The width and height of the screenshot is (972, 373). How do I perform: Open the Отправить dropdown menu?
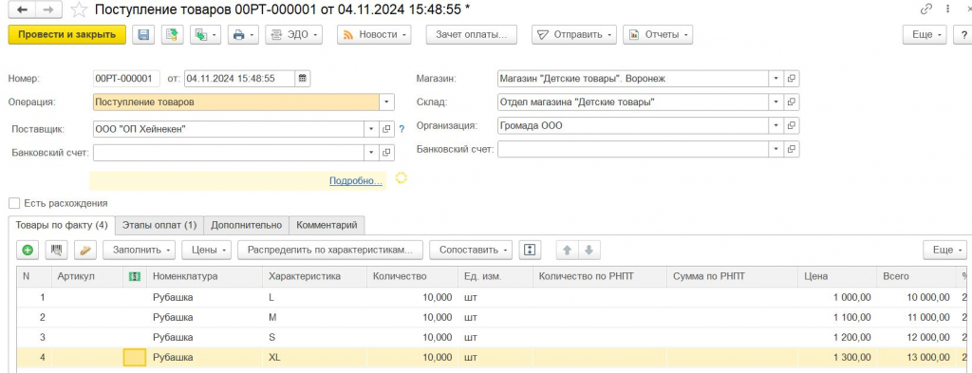click(574, 35)
